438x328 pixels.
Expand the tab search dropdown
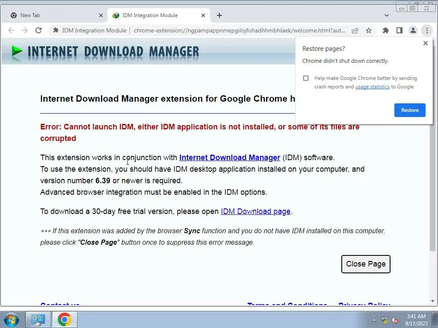coord(387,15)
